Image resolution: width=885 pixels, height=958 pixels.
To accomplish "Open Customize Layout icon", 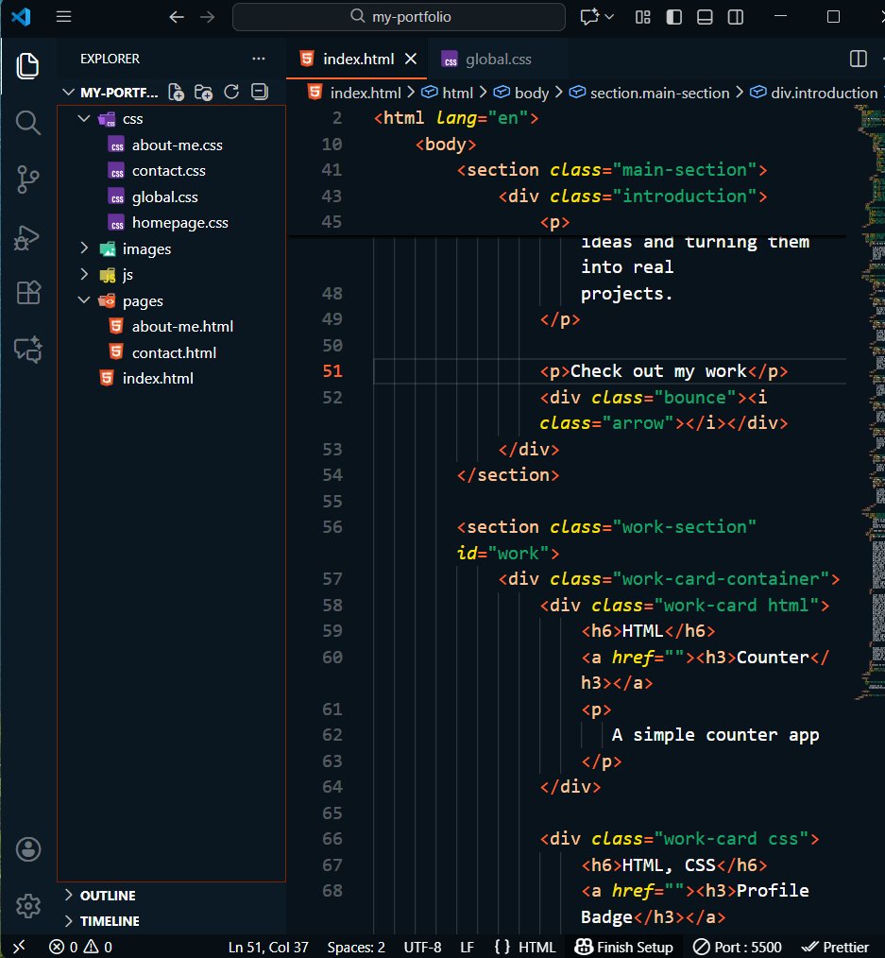I will pos(642,17).
